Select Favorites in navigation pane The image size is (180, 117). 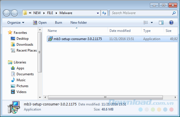(20, 33)
